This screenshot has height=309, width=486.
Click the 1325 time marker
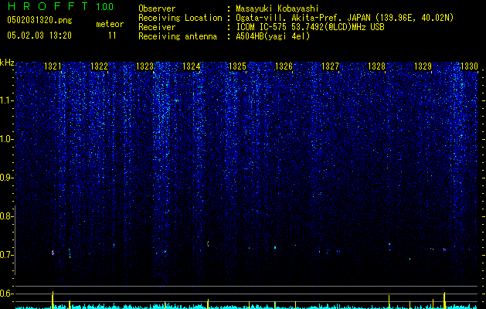tap(237, 66)
